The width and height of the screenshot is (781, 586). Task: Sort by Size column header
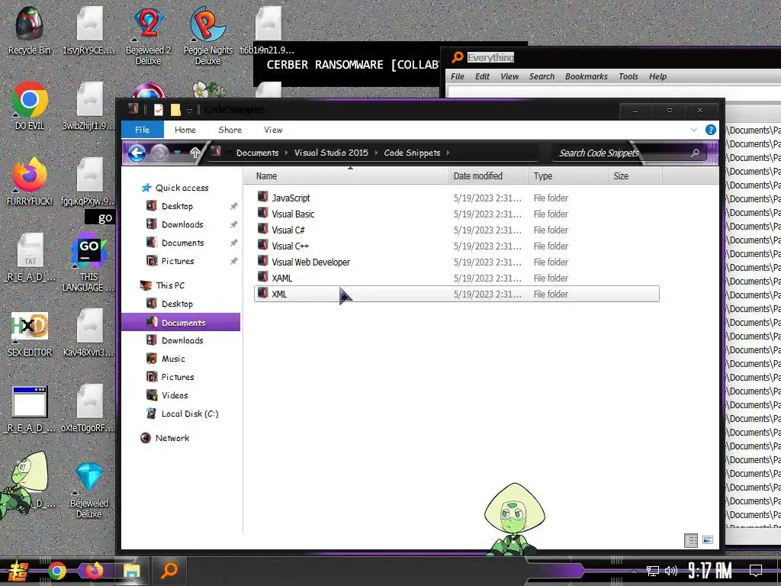click(x=635, y=176)
